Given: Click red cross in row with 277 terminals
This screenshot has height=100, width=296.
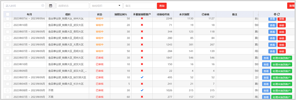Looking at the screenshot, I should (x=142, y=97).
